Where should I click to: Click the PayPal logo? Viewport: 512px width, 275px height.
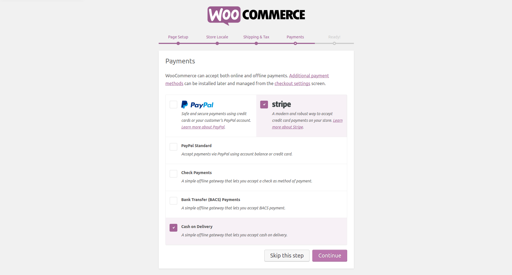(x=197, y=105)
